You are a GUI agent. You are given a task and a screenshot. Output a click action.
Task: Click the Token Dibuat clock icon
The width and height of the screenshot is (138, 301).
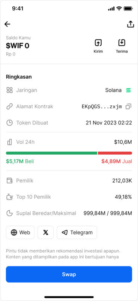[9, 123]
